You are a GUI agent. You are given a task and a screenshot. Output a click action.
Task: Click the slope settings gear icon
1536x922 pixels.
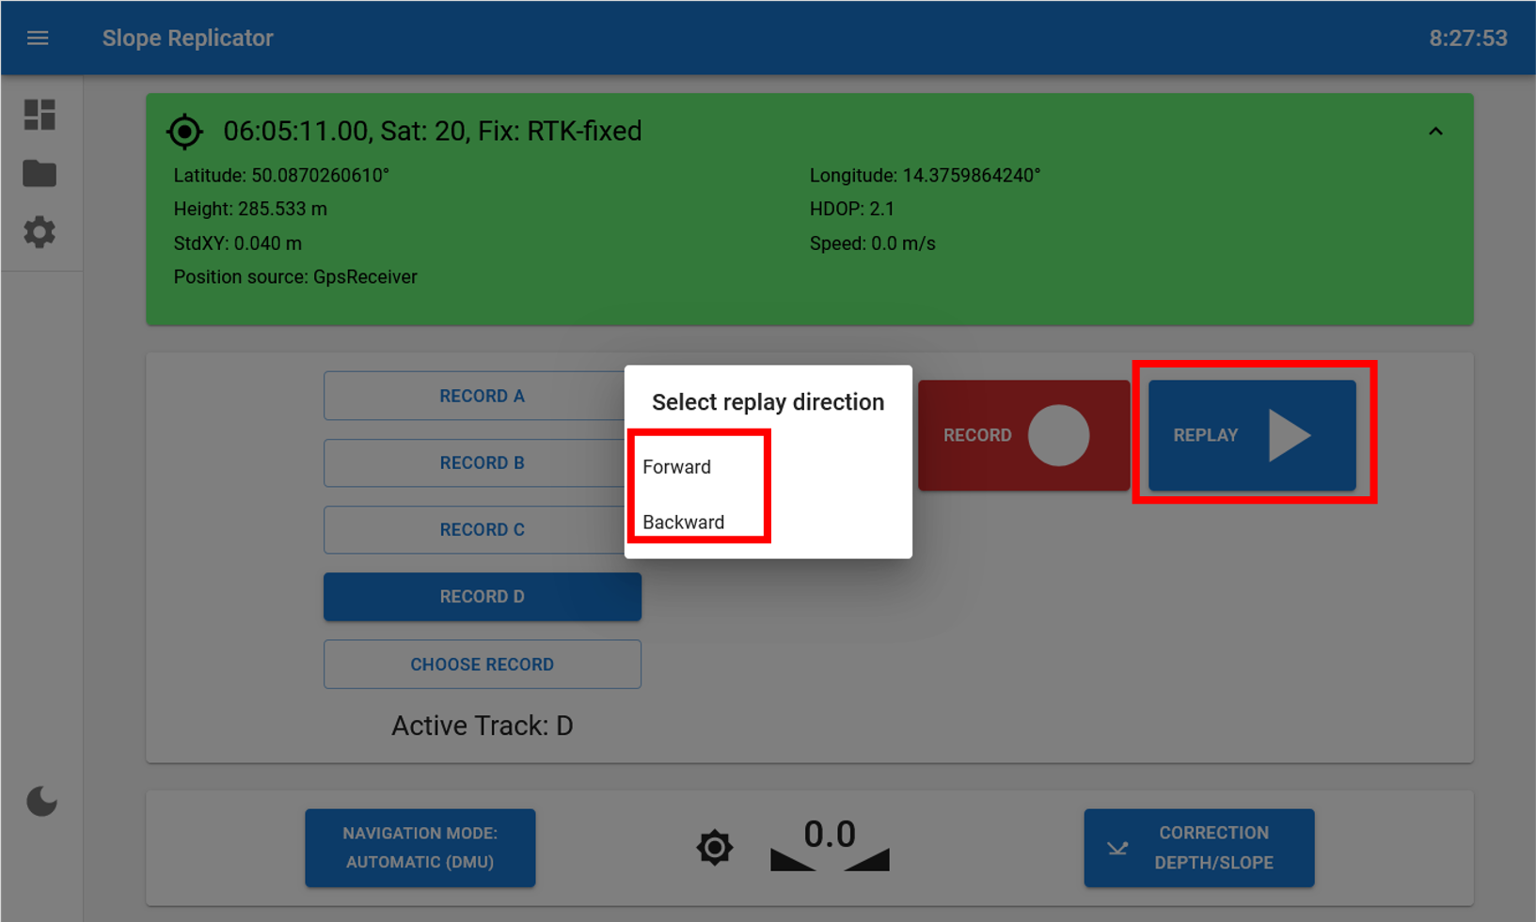715,848
